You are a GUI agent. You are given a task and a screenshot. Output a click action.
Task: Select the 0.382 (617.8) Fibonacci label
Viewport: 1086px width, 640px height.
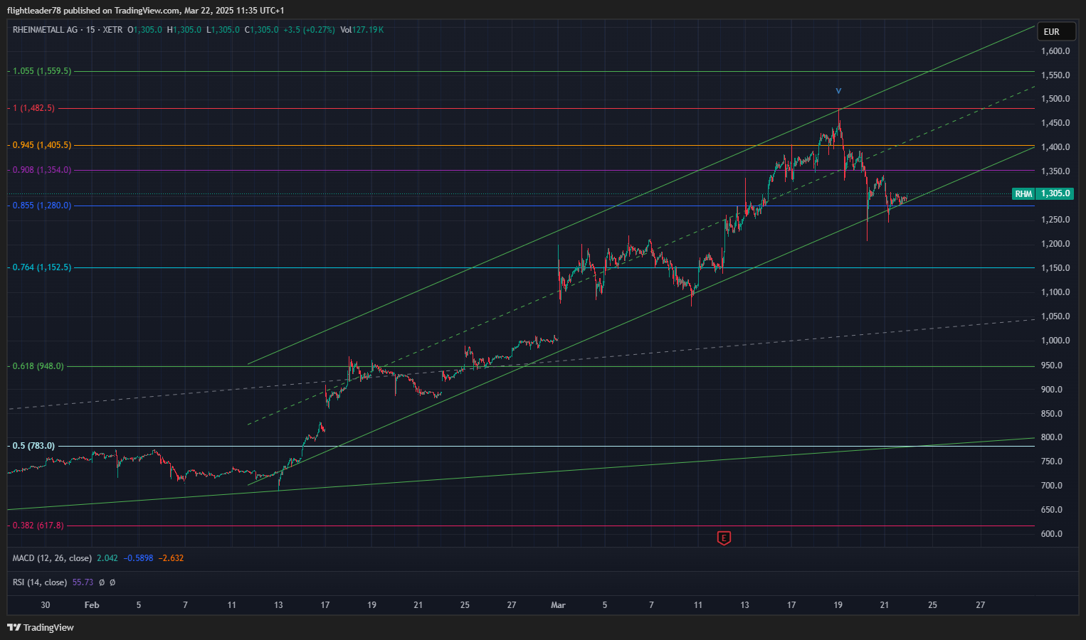coord(38,526)
